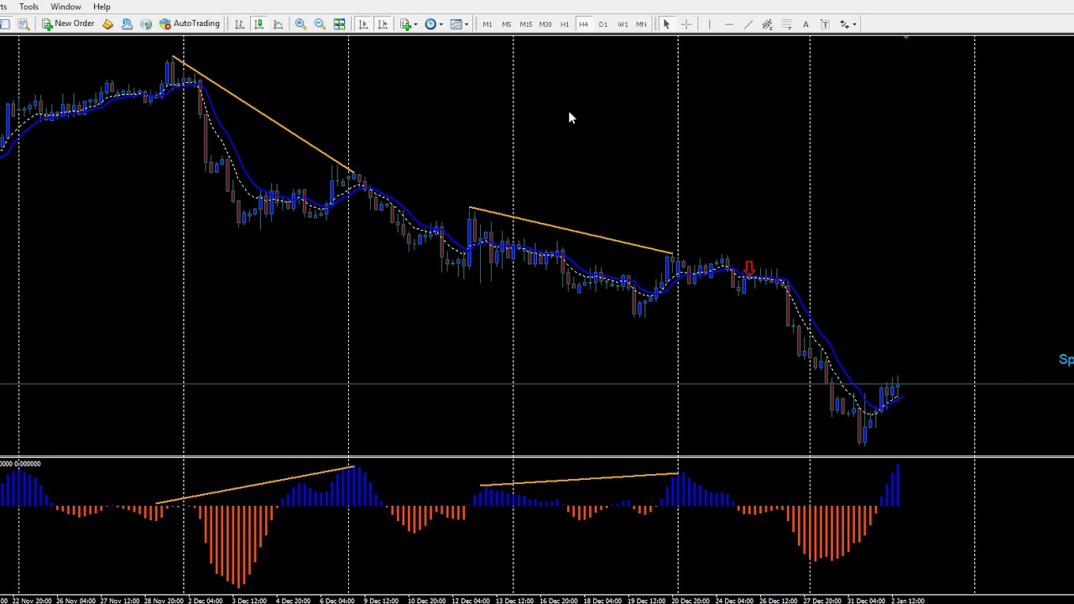Click the '2 Dec 04:00' time axis label
Screen dimensions: 1074x604
pyautogui.click(x=204, y=601)
